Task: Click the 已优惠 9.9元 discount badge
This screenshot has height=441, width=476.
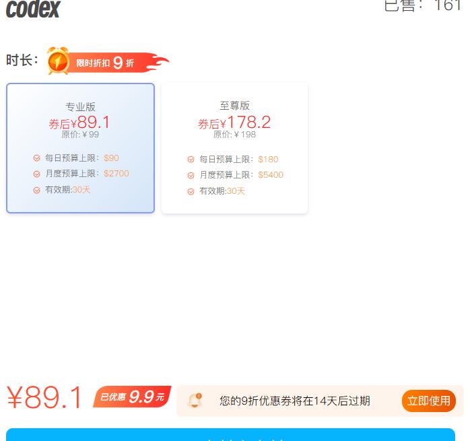Action: click(132, 397)
